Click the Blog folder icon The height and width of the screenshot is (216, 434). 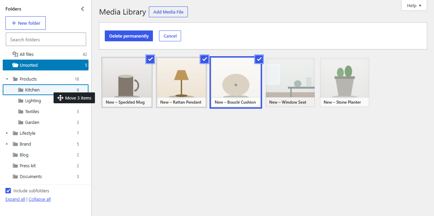coord(15,155)
